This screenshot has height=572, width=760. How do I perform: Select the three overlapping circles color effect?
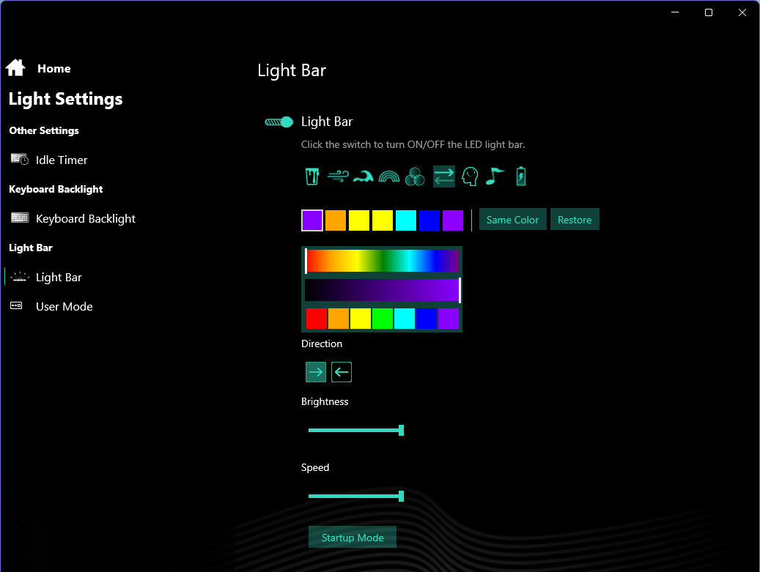click(x=414, y=177)
